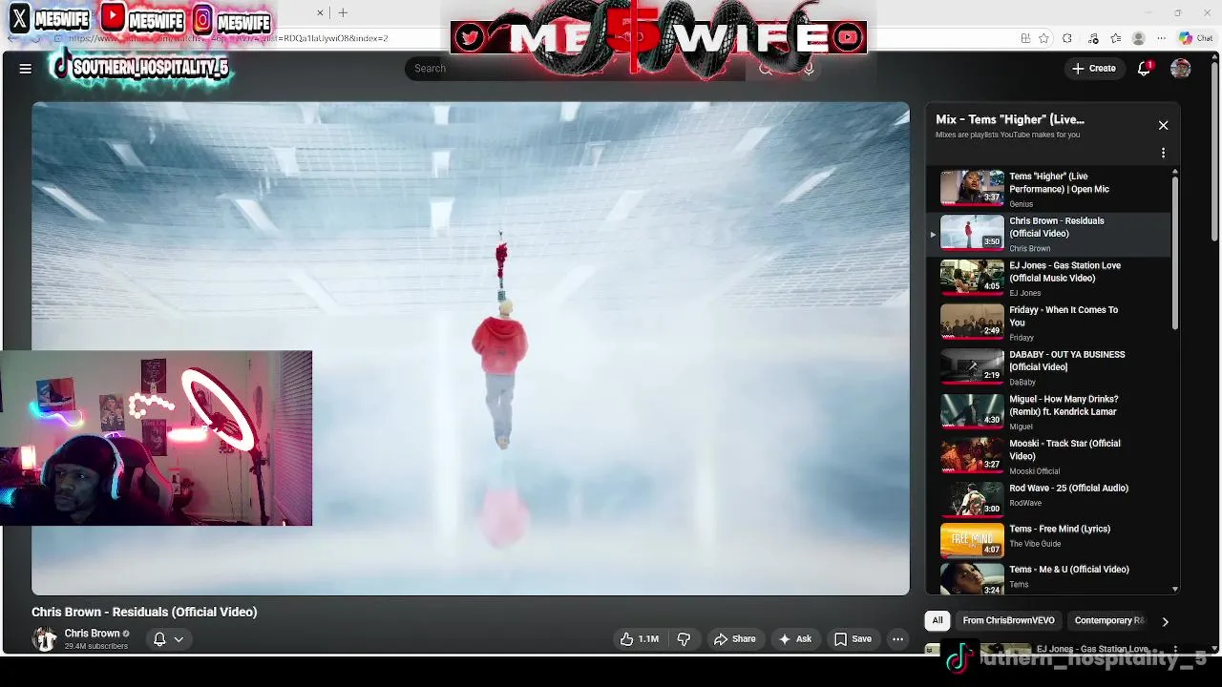Play Tems - Me & U Official Video
The width and height of the screenshot is (1222, 687).
coord(1047,578)
